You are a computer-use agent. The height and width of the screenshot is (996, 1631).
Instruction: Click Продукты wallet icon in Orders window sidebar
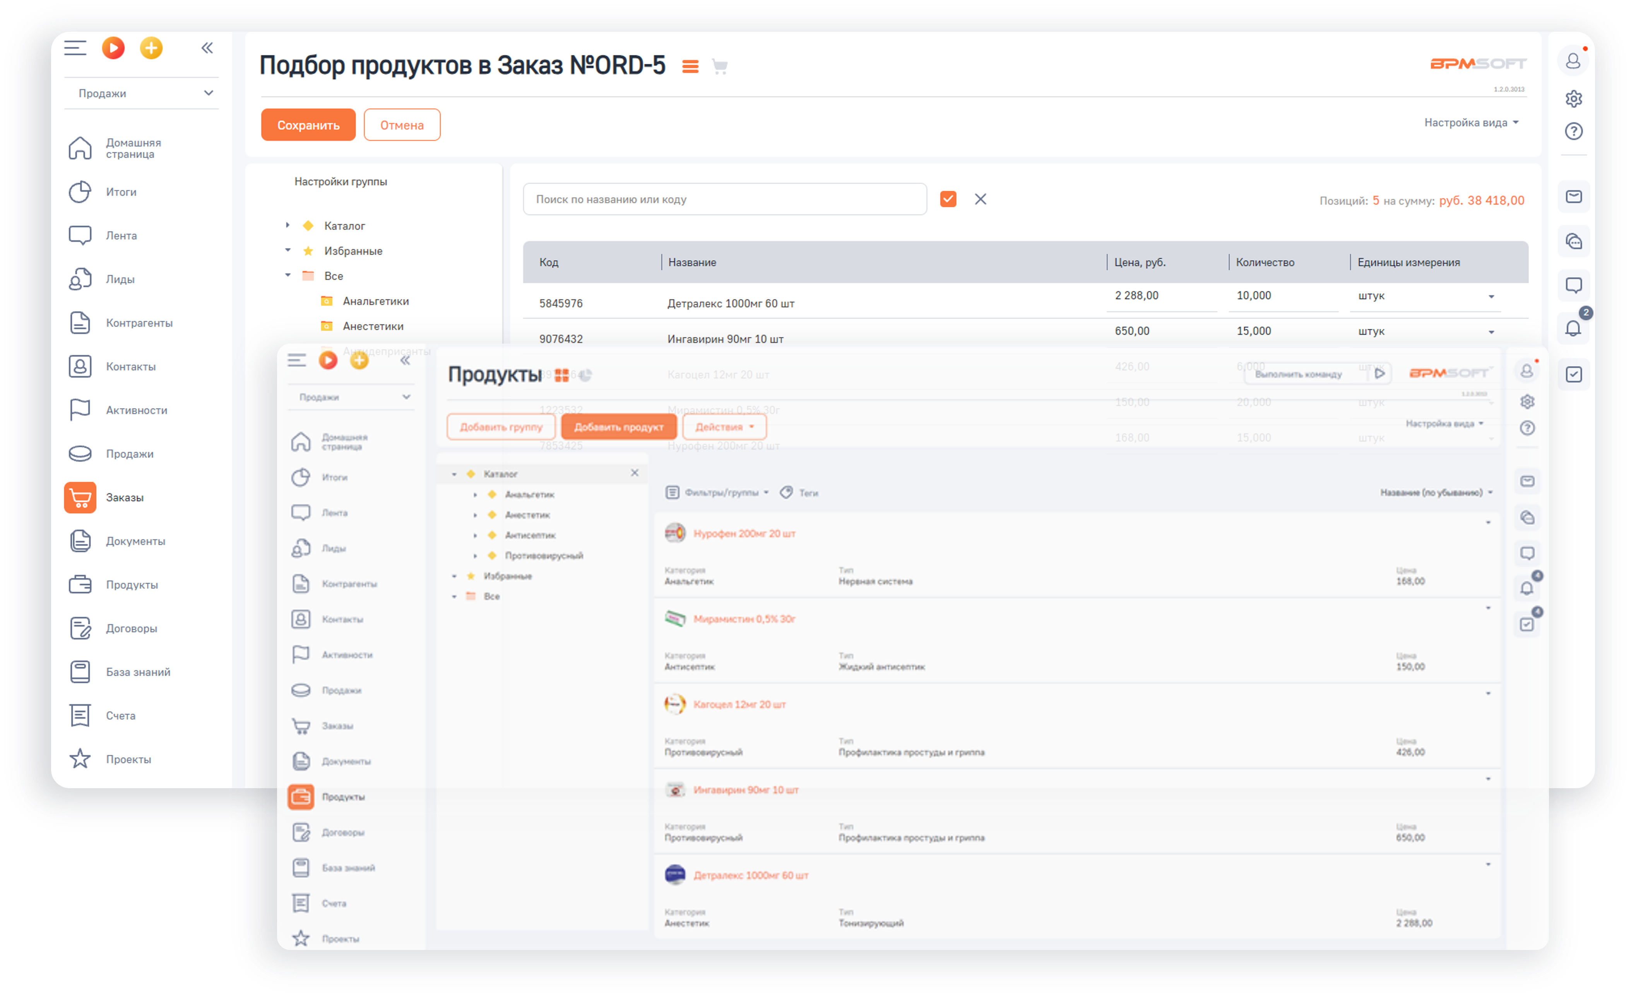coord(80,585)
